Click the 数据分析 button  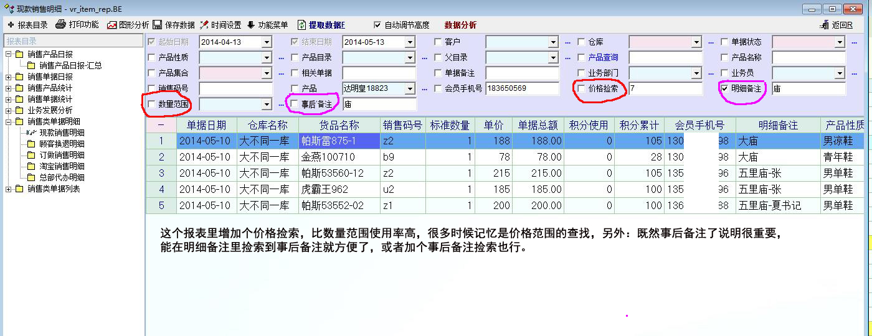coord(460,25)
